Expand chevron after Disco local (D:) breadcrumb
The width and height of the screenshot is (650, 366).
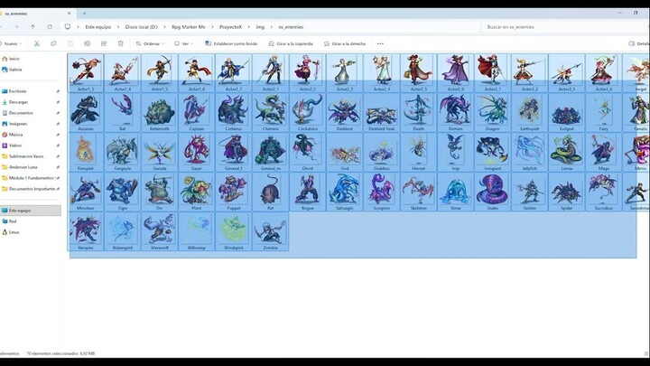tap(164, 27)
